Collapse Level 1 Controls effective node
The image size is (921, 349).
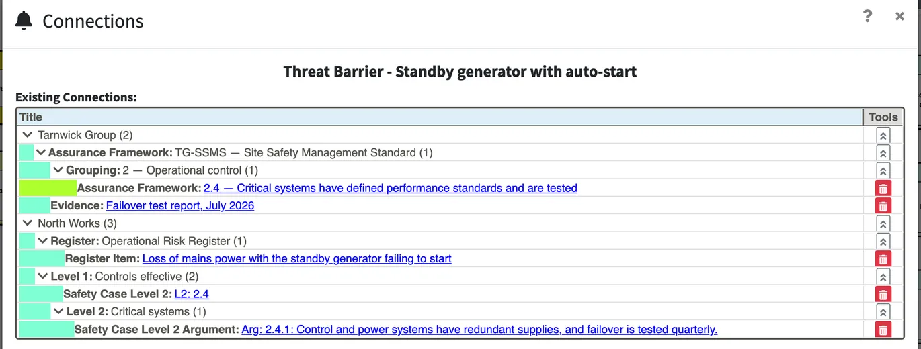[43, 277]
